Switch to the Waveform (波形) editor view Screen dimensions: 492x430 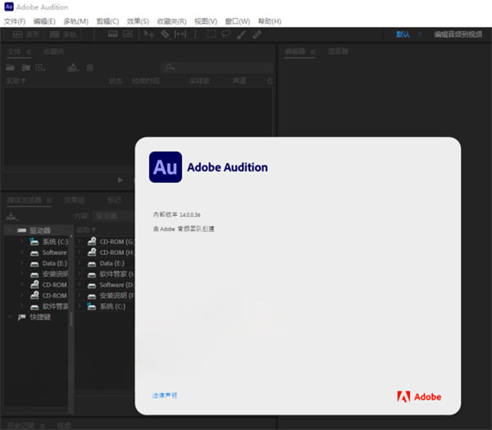pos(26,34)
